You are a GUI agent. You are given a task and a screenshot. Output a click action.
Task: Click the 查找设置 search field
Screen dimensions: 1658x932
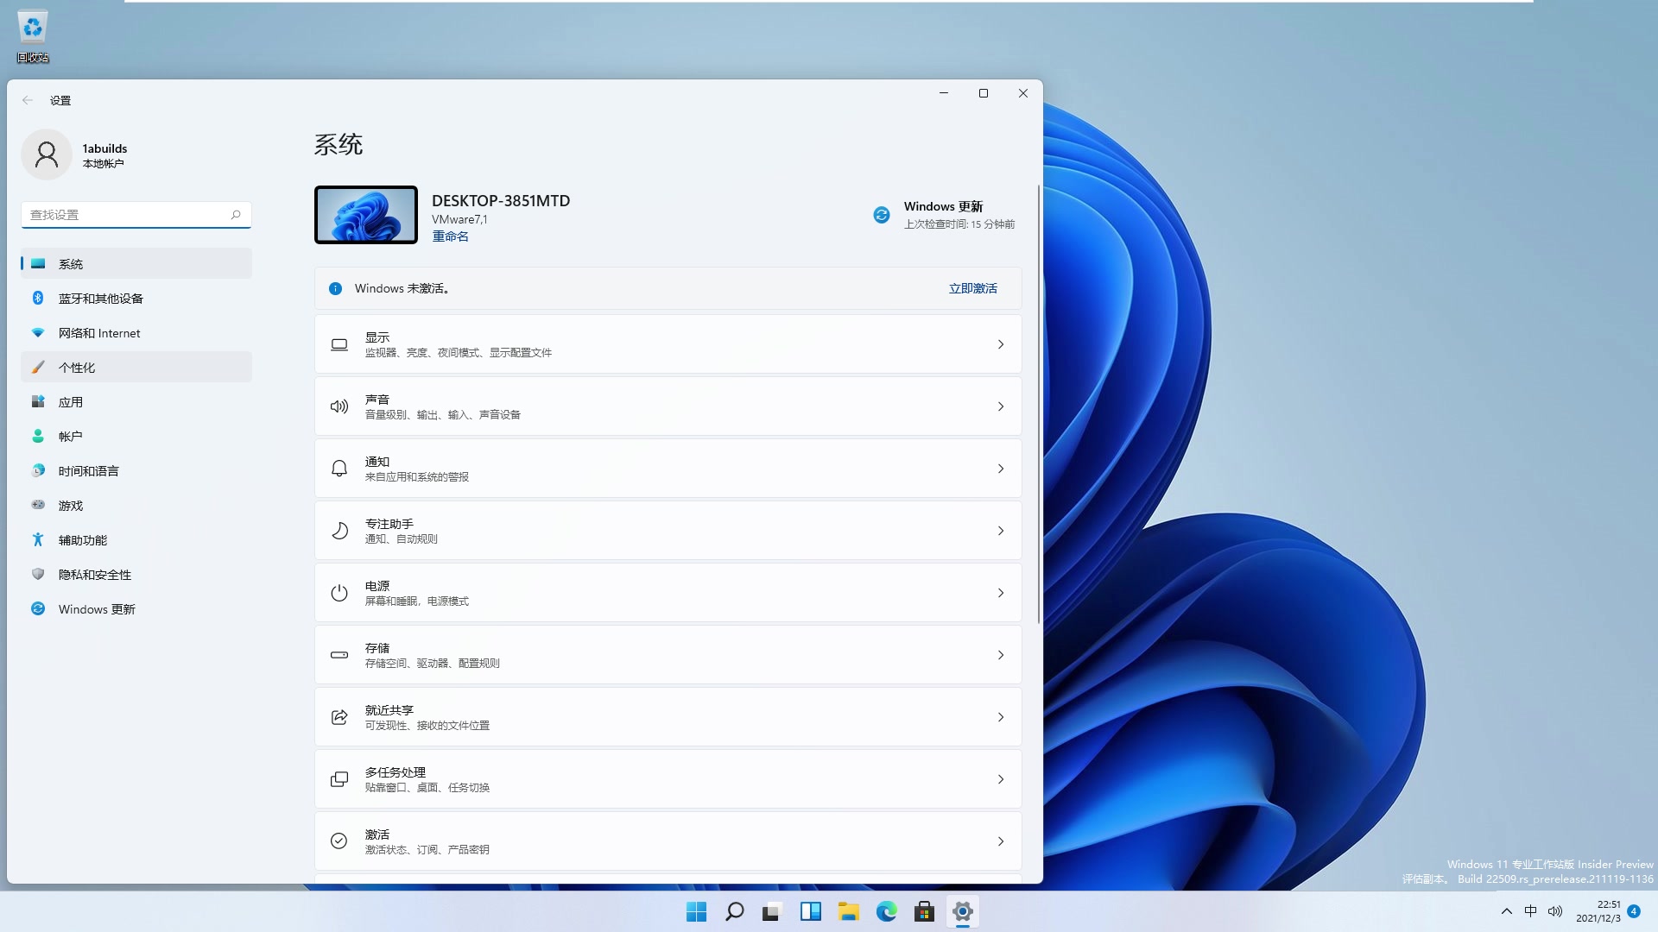(136, 215)
